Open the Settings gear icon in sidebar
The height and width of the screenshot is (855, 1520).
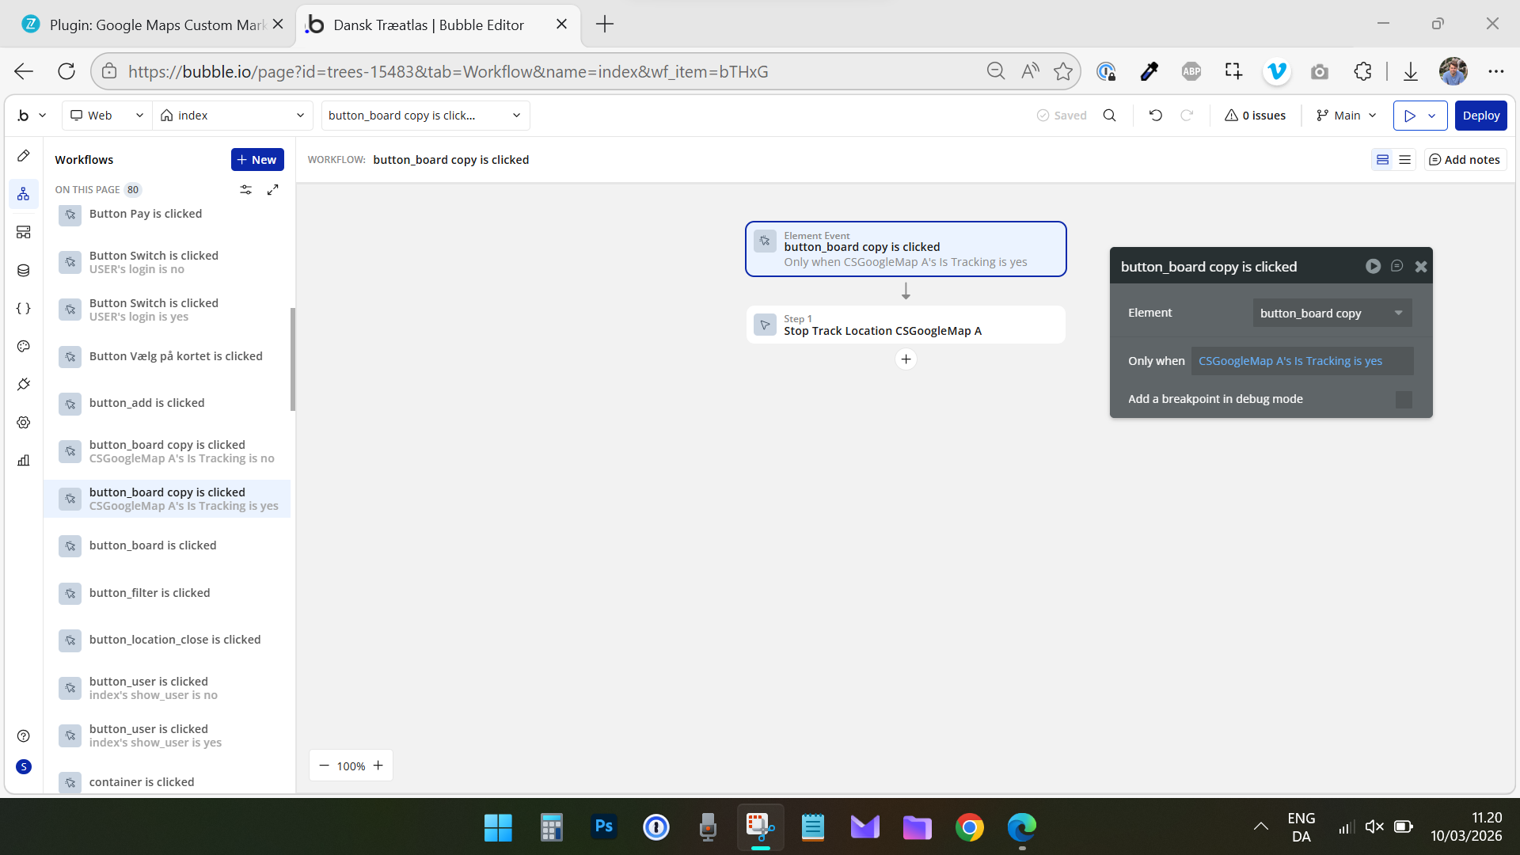pos(24,423)
